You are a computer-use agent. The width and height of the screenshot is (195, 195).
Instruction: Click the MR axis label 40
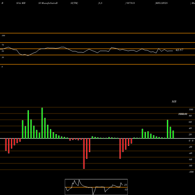(x=190, y=128)
